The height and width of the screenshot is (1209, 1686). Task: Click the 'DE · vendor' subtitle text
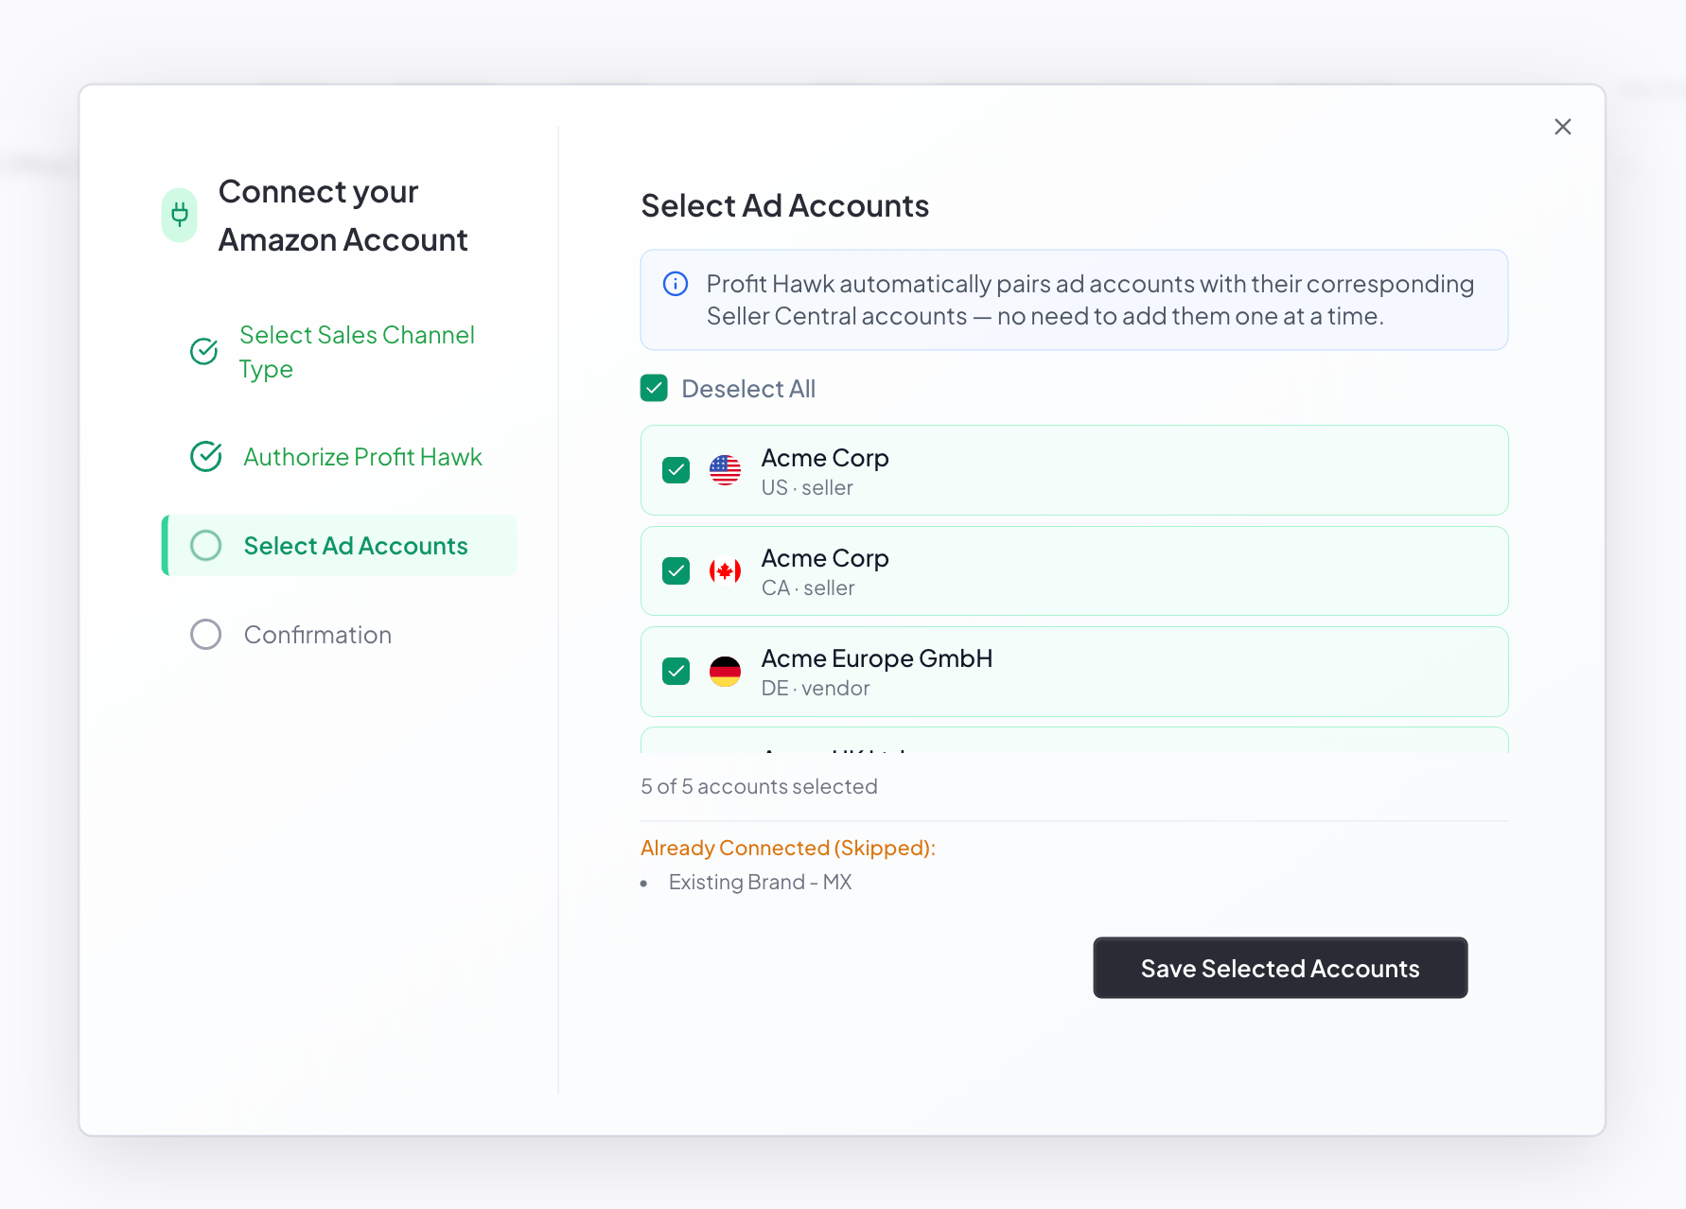tap(816, 689)
